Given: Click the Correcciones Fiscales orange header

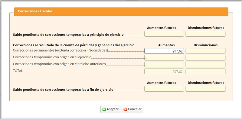Looking at the screenshot, I should coord(121,11).
